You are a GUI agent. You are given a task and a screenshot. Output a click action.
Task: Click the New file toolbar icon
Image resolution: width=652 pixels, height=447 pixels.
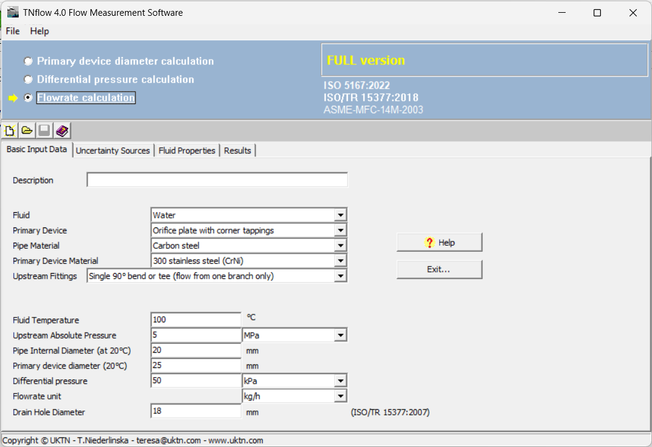10,131
